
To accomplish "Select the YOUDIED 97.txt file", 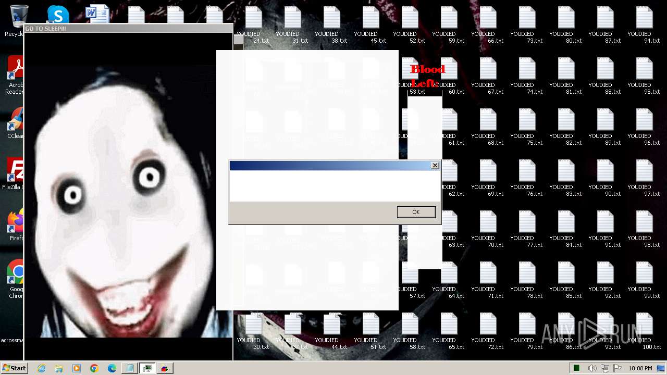I will click(x=644, y=178).
